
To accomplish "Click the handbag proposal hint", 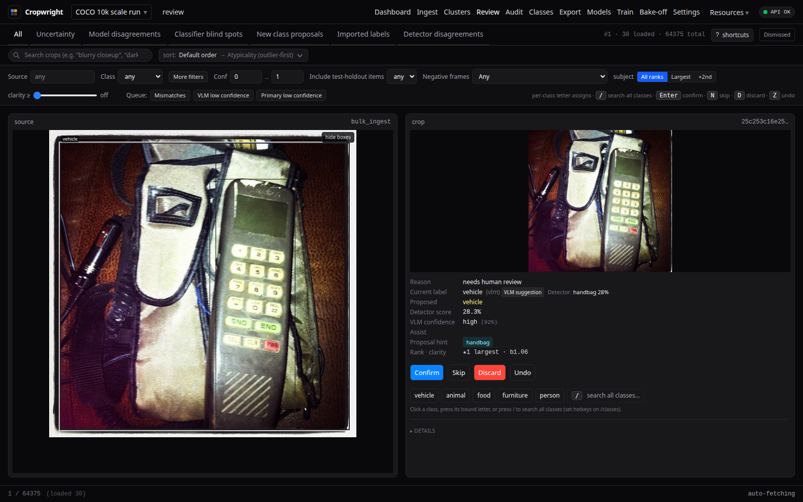I will pos(478,342).
